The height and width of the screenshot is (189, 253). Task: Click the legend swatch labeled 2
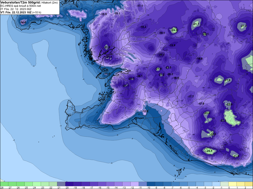(249, 184)
